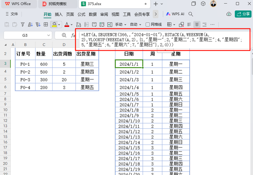253x175 pixels.
Task: Click cell with order number P0-3
Action: (25, 80)
